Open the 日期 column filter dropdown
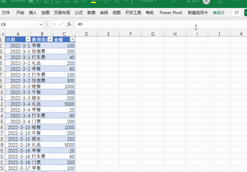 28,40
